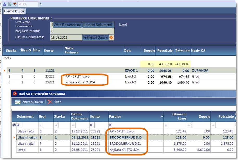The image size is (238, 160).
Task: Click the Datum Dokumenta field showing 15.08.2011
Action: (x=66, y=38)
